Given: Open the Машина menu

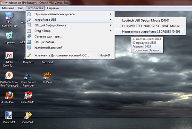Looking at the screenshot, I should 9,8.
